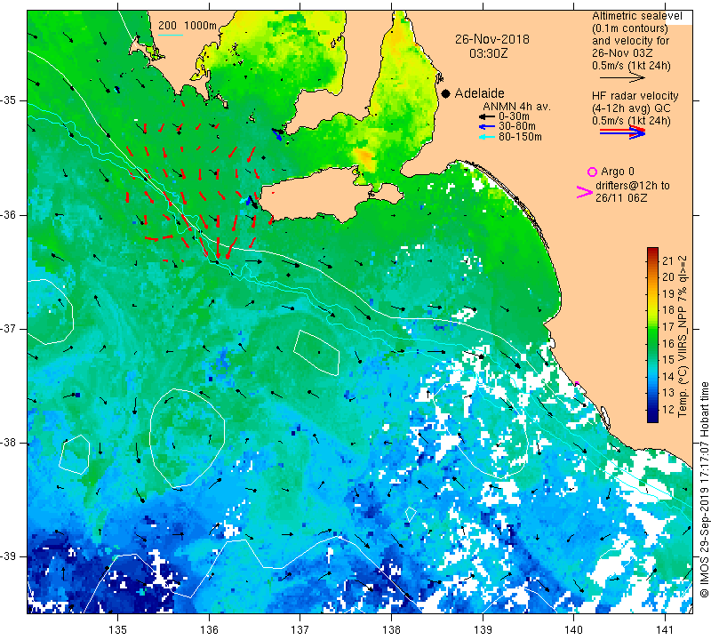Click the 19 tick on the temperature scale
The height and width of the screenshot is (640, 711).
pos(668,294)
